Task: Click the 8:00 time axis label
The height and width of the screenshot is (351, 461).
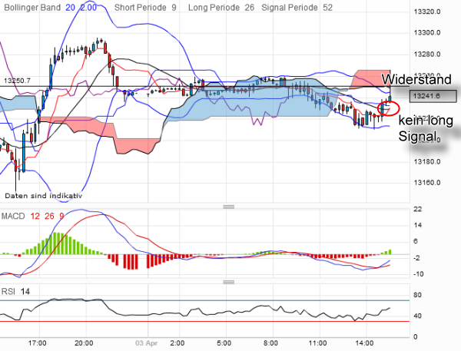Action: tap(270, 343)
